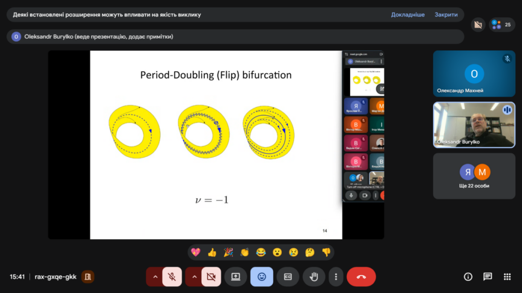The height and width of the screenshot is (293, 522).
Task: Open the three-dot more options menu
Action: pyautogui.click(x=335, y=277)
